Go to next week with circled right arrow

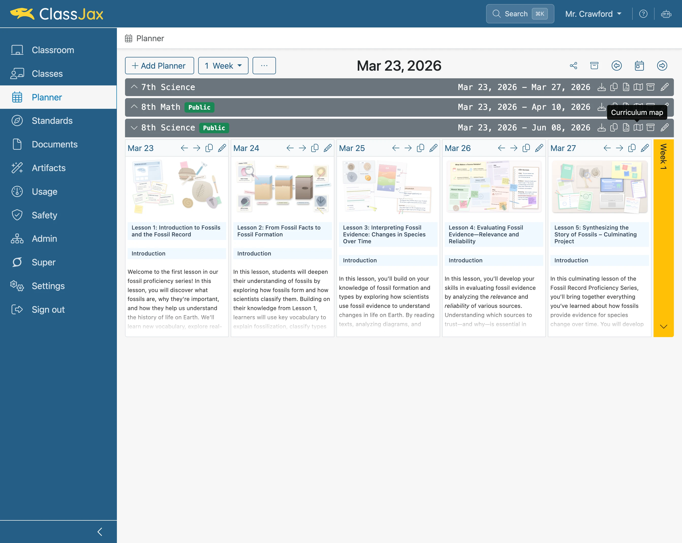662,66
